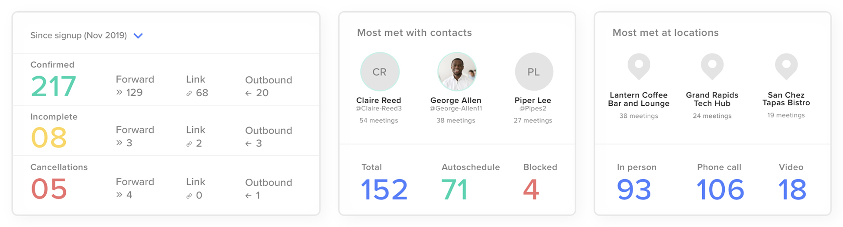Click the Grand Rapids Tech Hub pin icon
This screenshot has width=843, height=227.
pyautogui.click(x=712, y=66)
